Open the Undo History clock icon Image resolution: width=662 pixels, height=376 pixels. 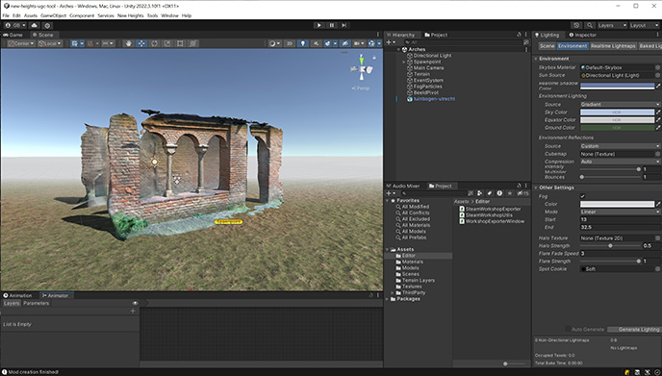576,25
